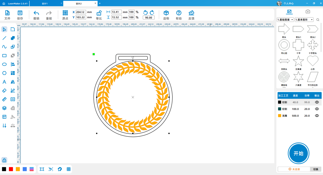Hide output for the black 切割 layer
323x175 pixels.
coord(317,102)
